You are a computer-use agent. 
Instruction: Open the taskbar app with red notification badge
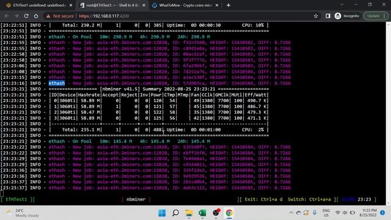[216, 213]
